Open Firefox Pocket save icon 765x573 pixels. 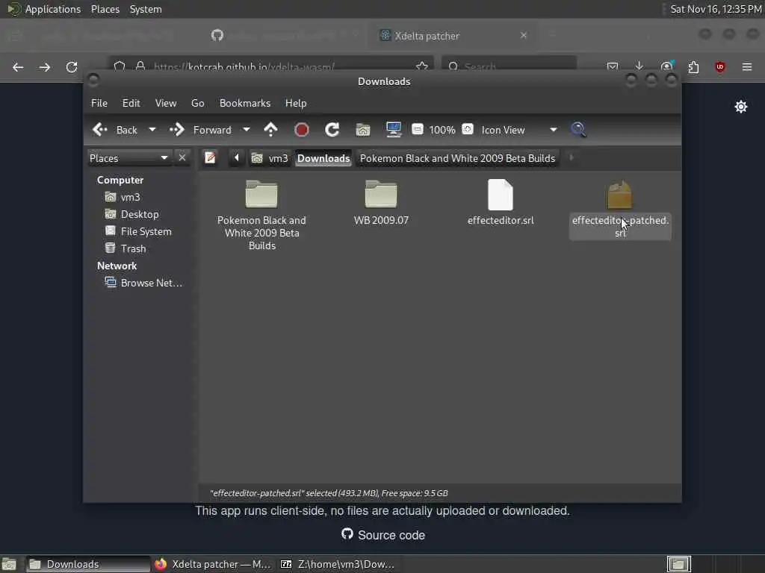click(613, 66)
